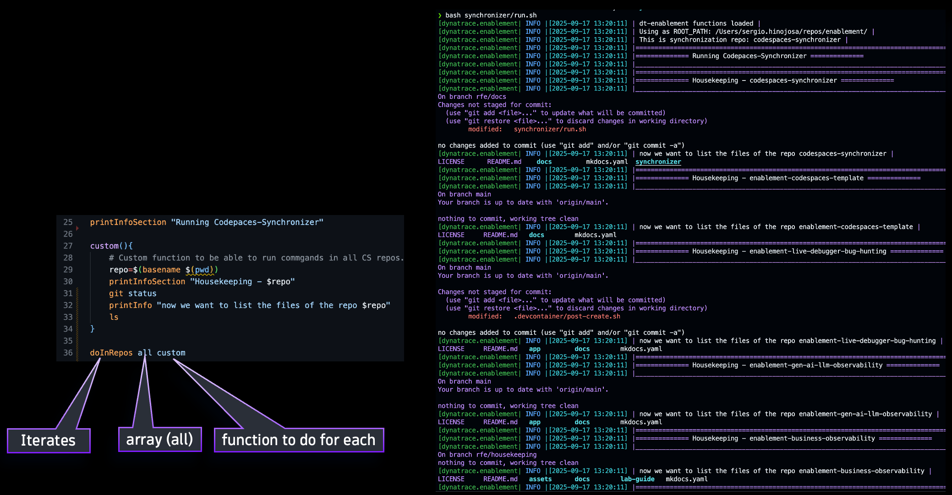Viewport: 952px width, 495px height.
Task: Click the modified 'synchronizer/run.sh' file path
Action: coord(550,129)
